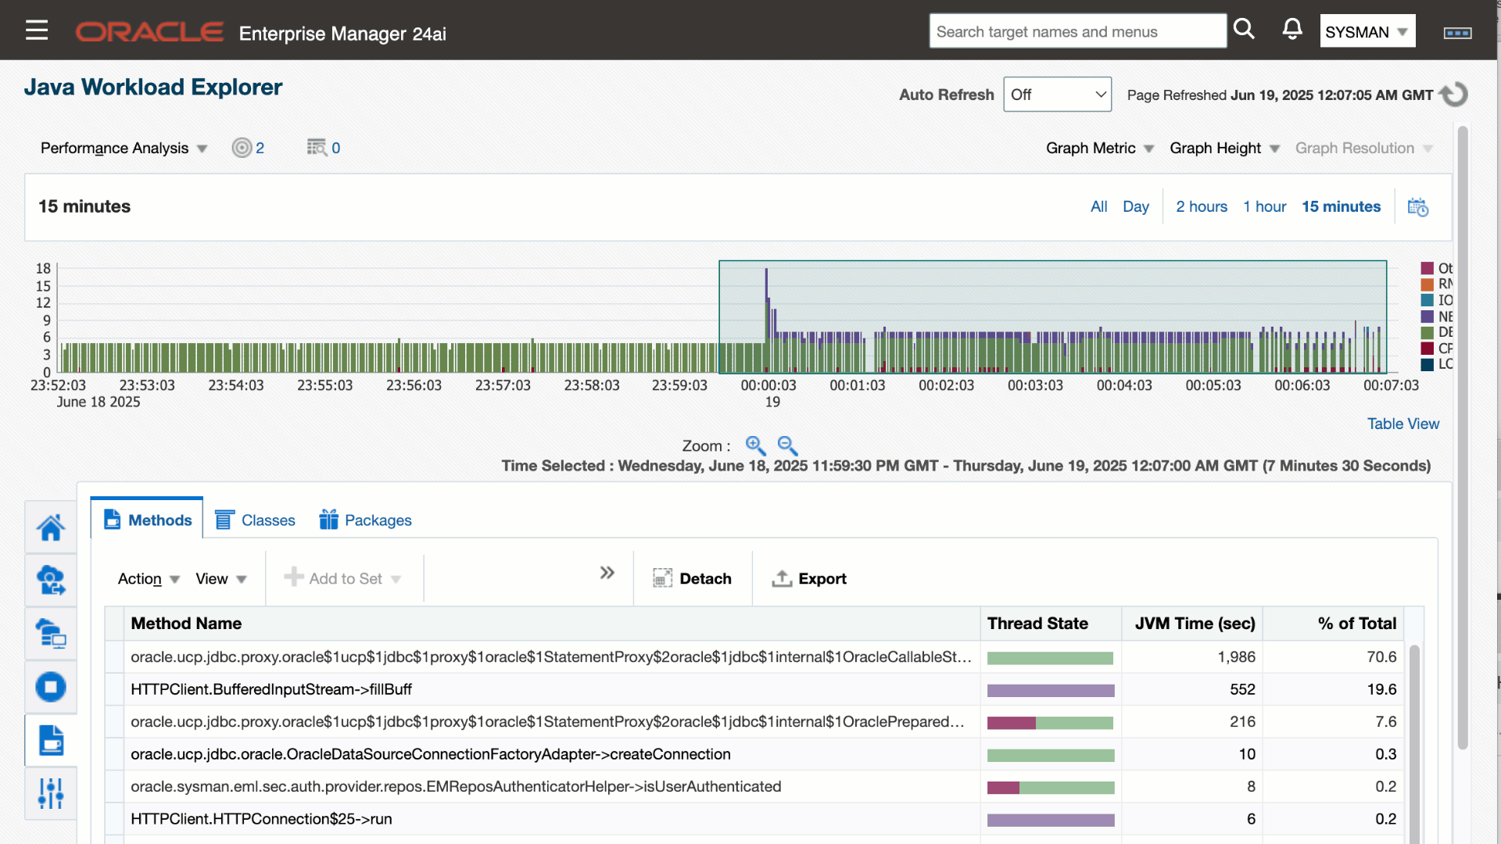Open the sliders settings sidebar icon
The image size is (1501, 844).
[51, 793]
